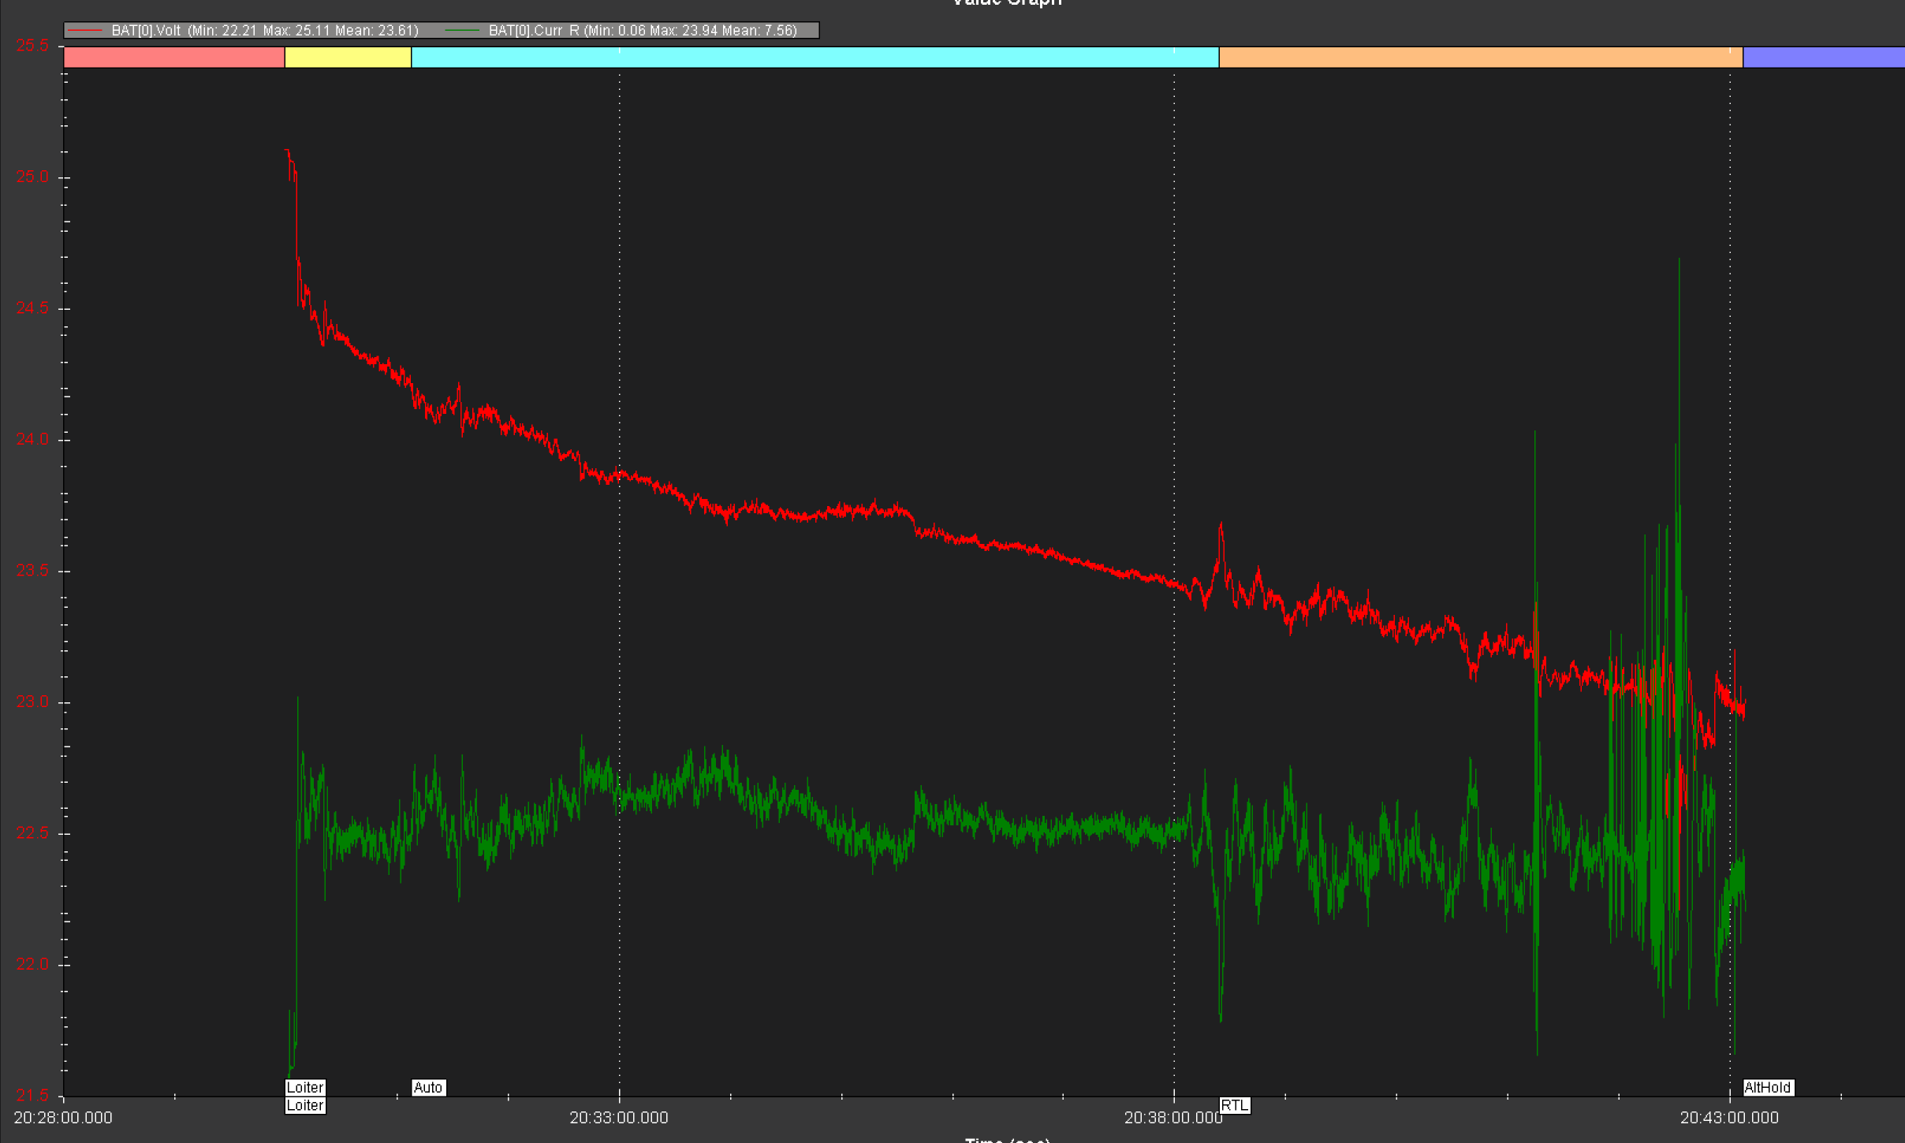
Task: Click the 22.0 voltage axis label
Action: point(32,964)
